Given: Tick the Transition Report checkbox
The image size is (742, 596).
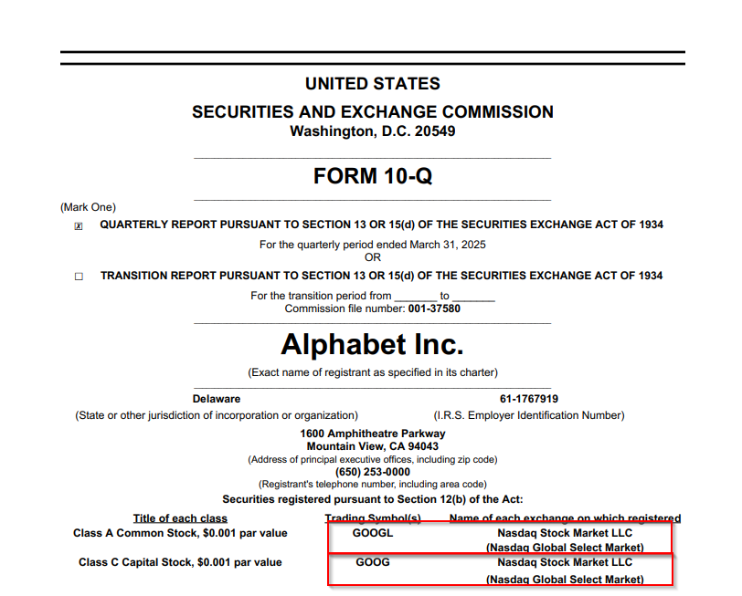Looking at the screenshot, I should (79, 277).
